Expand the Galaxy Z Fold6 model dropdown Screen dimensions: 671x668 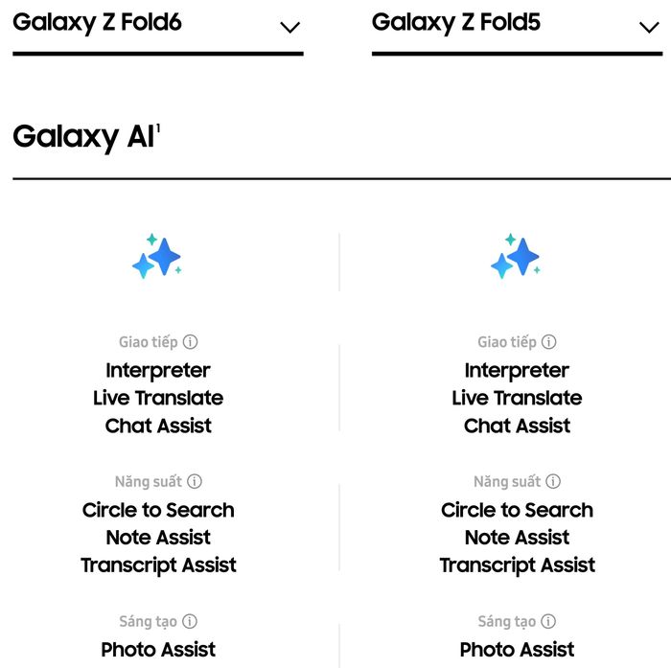(x=158, y=28)
